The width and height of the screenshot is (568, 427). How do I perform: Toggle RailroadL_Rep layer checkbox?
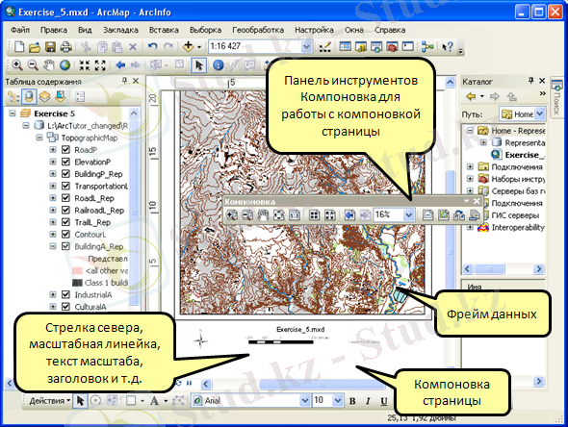coord(65,211)
